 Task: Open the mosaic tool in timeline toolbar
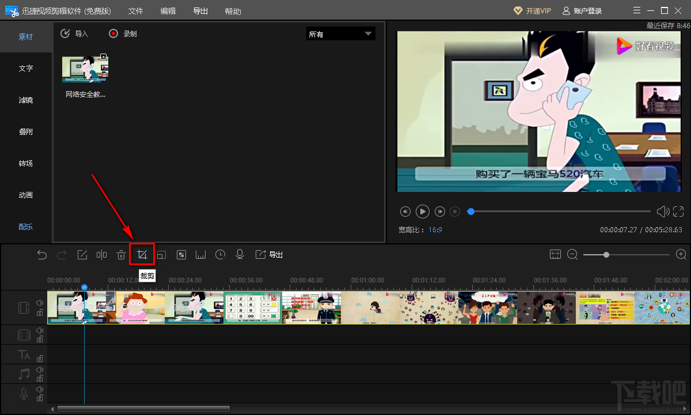click(181, 255)
